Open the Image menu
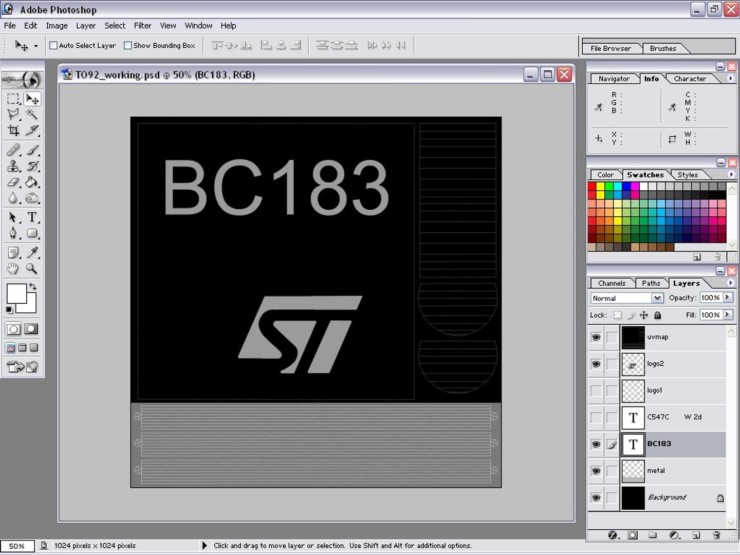The image size is (740, 555). pos(57,26)
